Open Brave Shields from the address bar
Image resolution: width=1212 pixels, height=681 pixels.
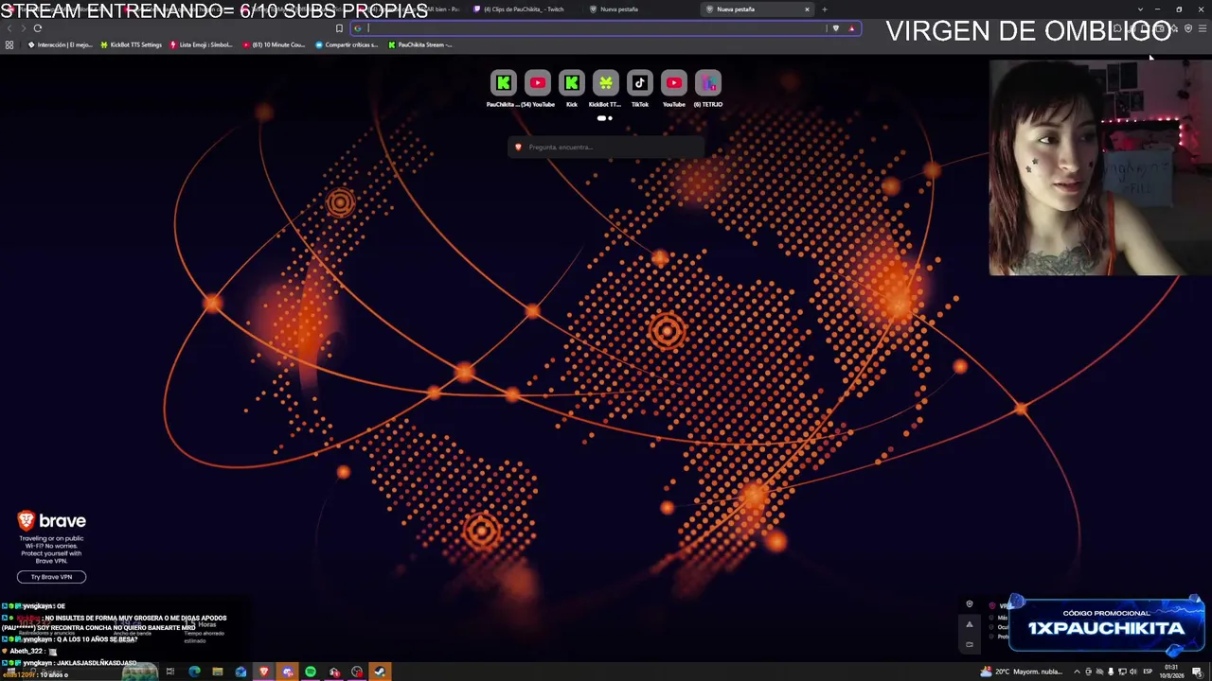835,28
